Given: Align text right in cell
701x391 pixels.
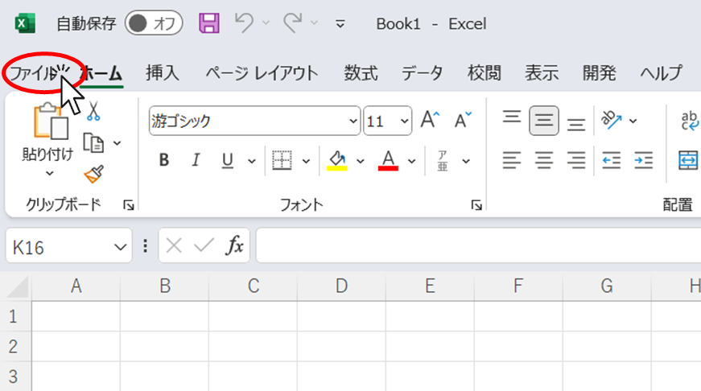Looking at the screenshot, I should pos(576,160).
